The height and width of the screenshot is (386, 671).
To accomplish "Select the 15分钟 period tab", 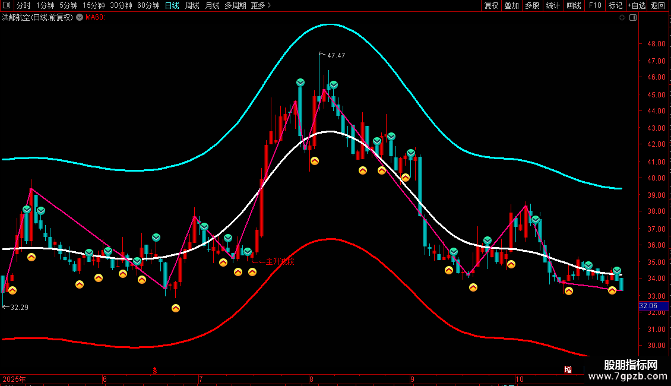I will point(93,5).
